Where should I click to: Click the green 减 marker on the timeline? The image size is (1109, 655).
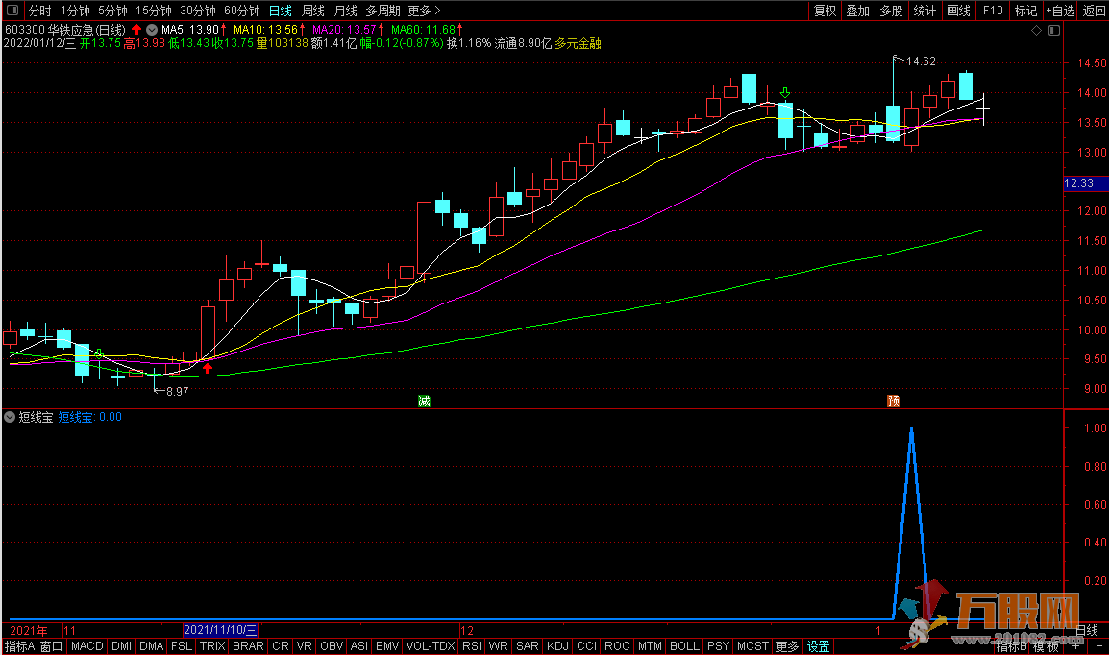pyautogui.click(x=424, y=401)
